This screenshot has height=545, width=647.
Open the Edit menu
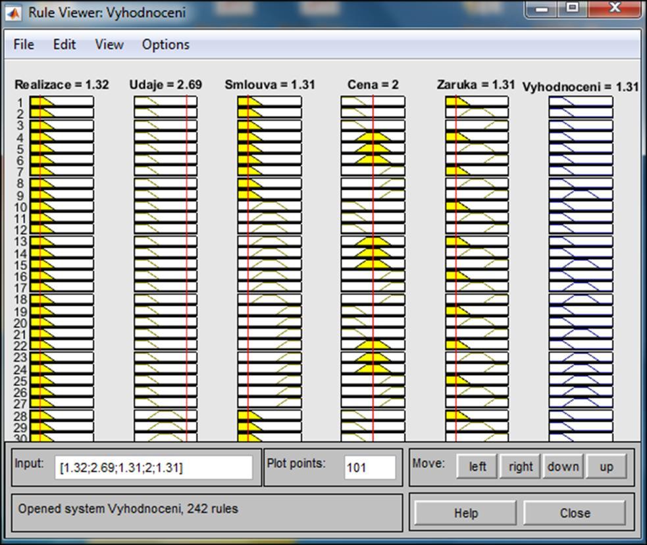[64, 44]
